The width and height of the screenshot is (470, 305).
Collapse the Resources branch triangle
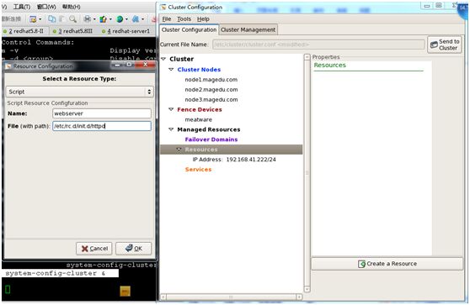pyautogui.click(x=179, y=150)
